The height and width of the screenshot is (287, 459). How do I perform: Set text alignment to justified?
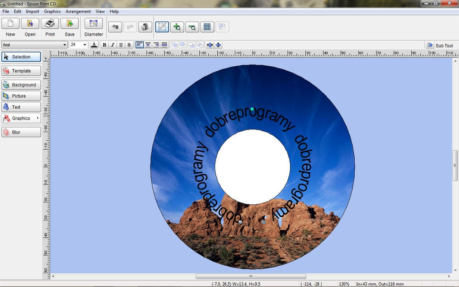click(x=164, y=45)
